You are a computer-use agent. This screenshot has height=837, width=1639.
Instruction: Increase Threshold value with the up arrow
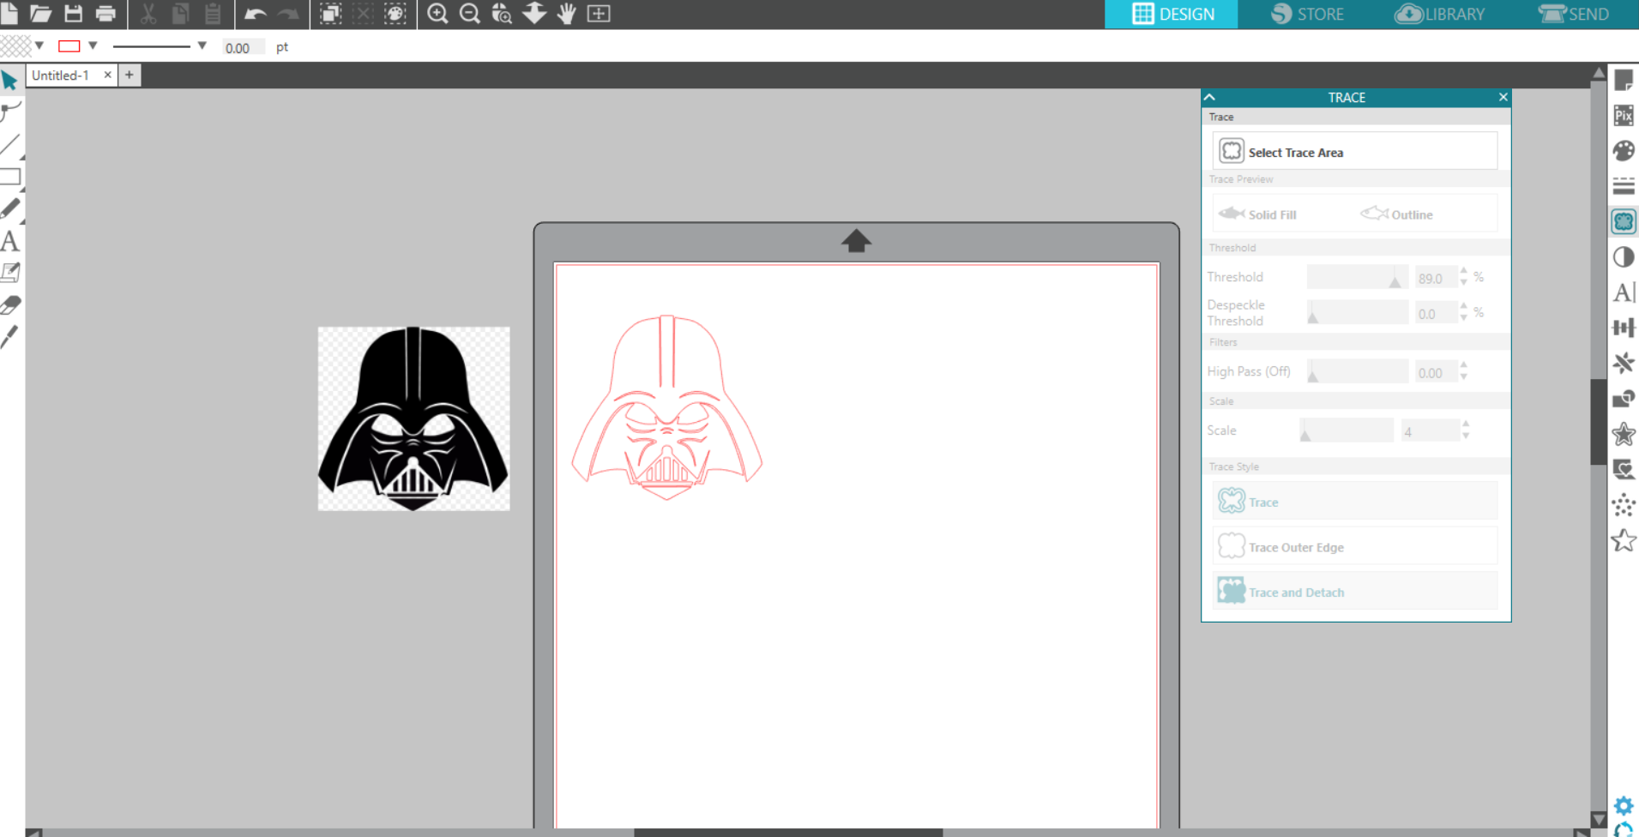click(x=1464, y=271)
